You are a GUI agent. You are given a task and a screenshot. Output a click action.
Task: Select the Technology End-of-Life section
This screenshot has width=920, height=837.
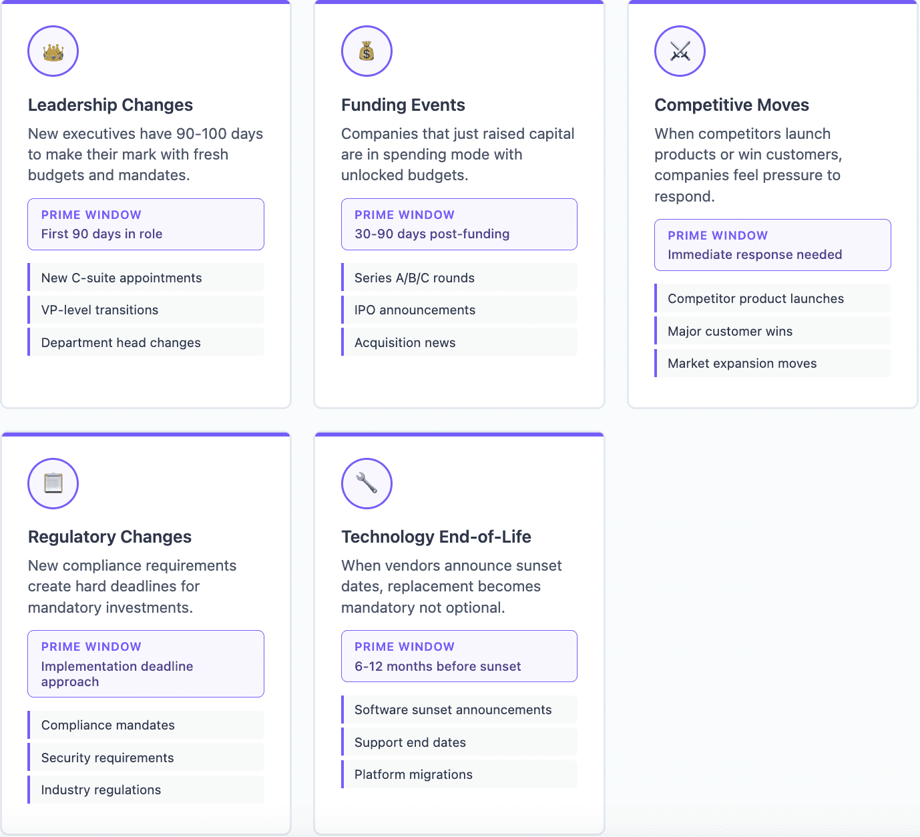436,537
